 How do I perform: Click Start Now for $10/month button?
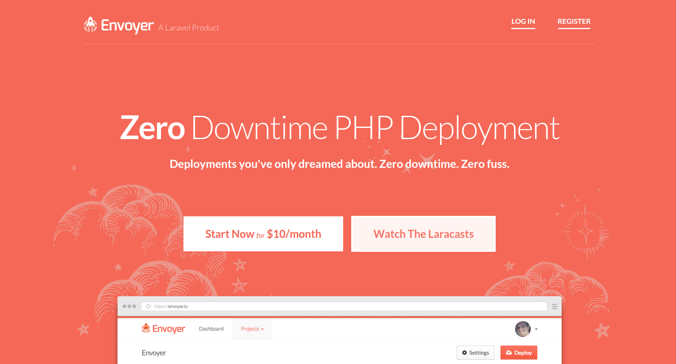tap(263, 234)
